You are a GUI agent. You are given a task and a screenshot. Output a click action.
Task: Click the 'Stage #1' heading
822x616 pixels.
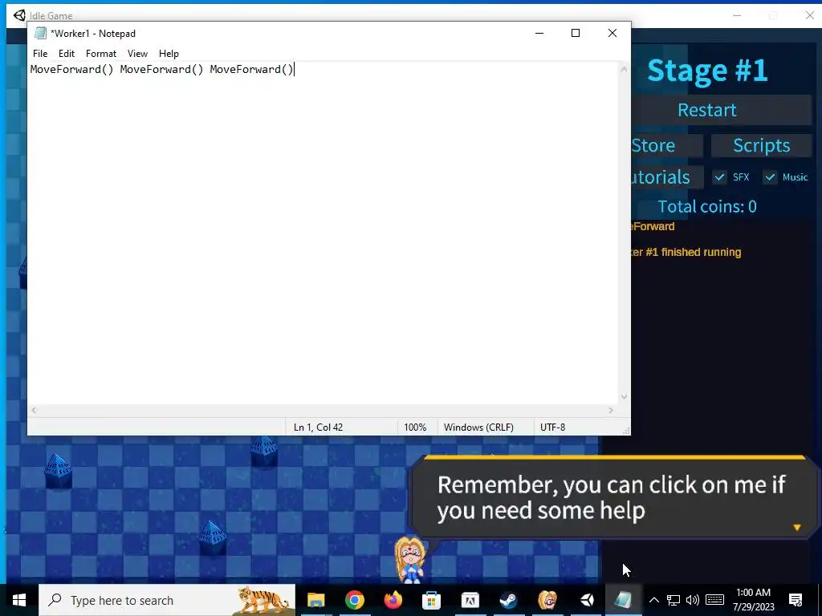pyautogui.click(x=707, y=71)
